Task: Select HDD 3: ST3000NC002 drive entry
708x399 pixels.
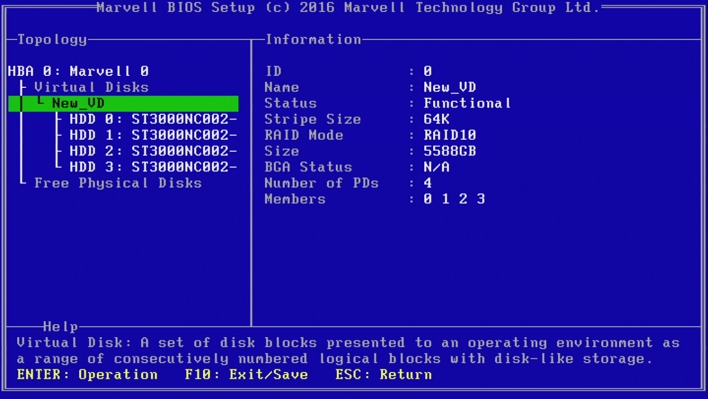Action: pyautogui.click(x=154, y=167)
